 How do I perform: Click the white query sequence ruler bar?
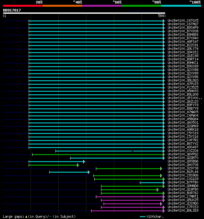(84, 13)
